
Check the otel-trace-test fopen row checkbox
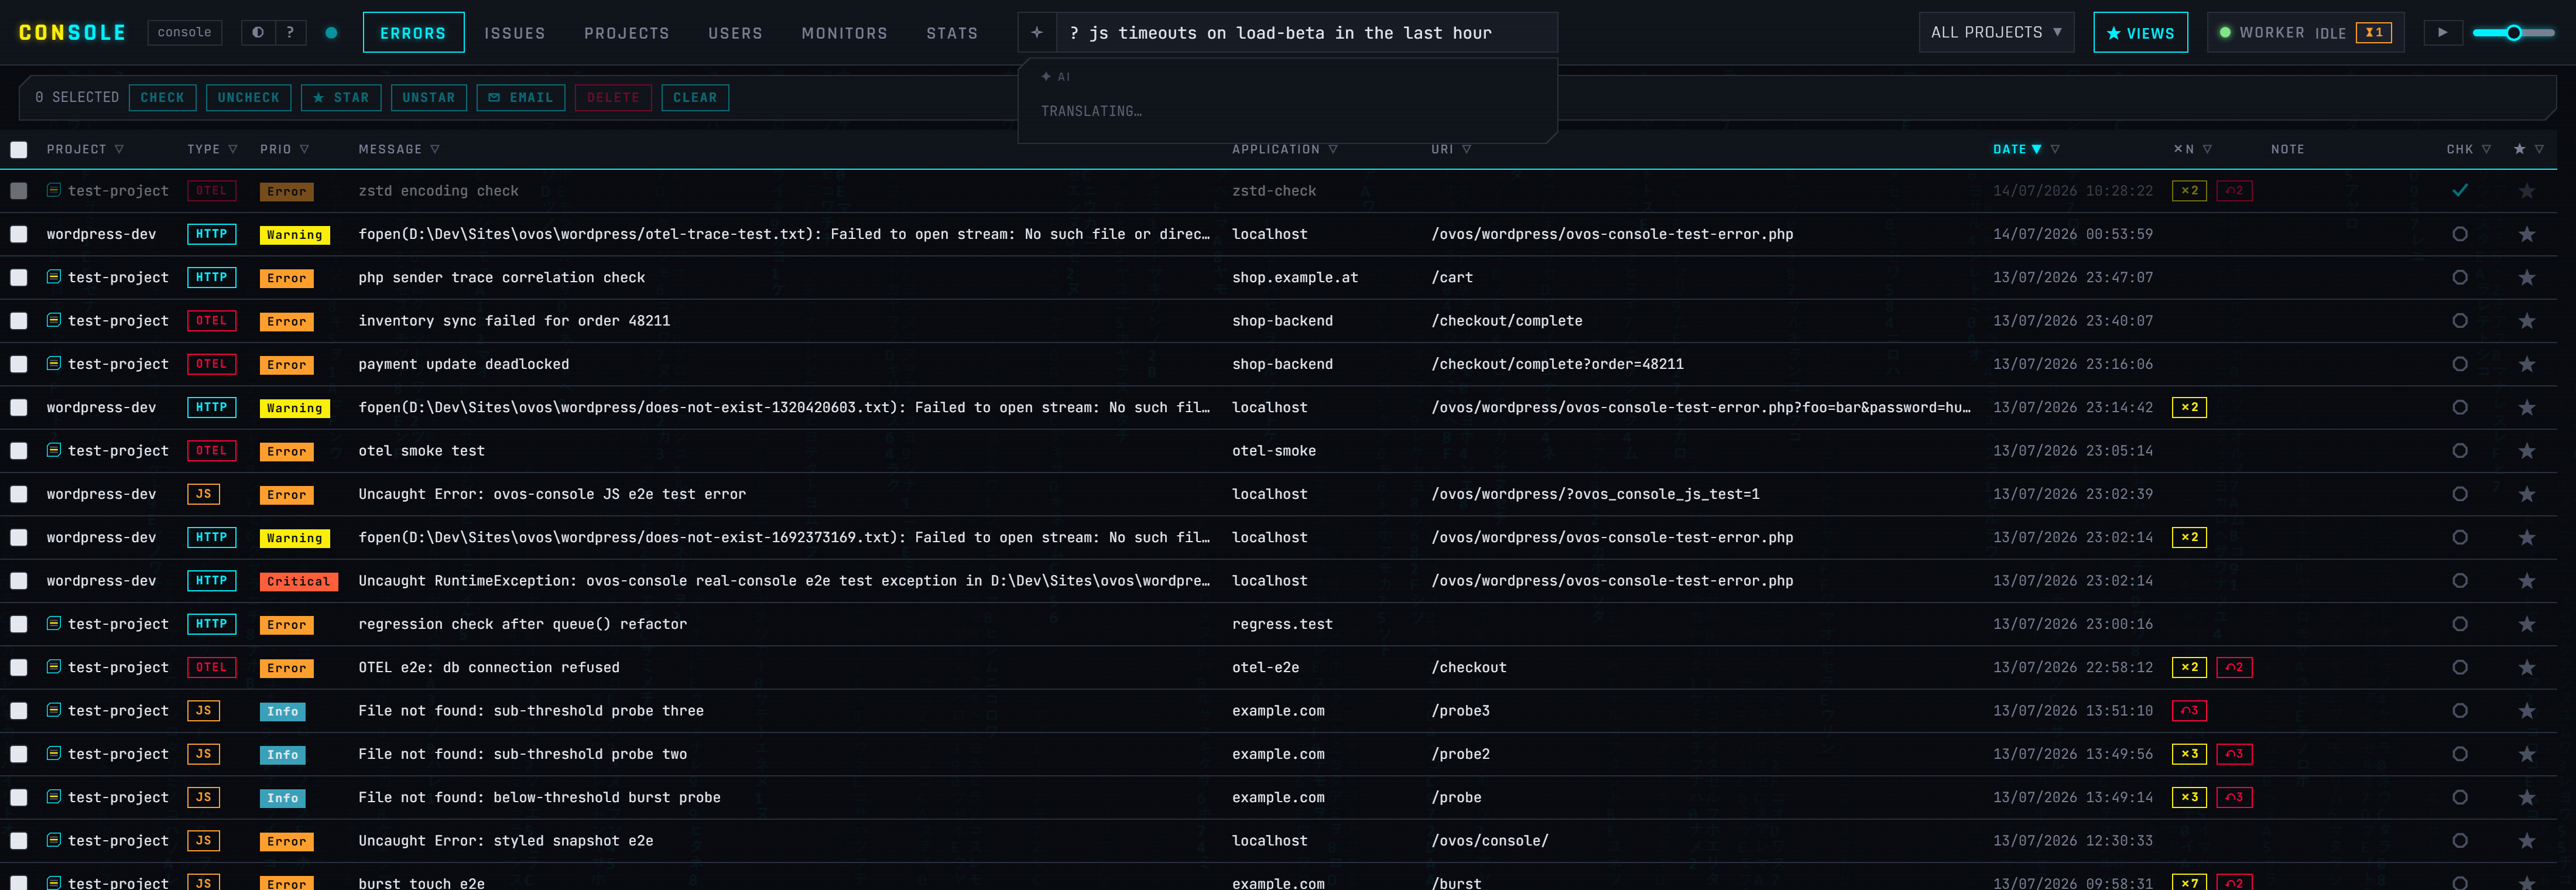point(19,234)
